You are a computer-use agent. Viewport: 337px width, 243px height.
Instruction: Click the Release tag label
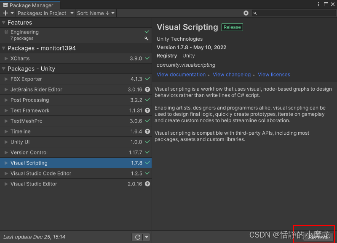click(232, 27)
